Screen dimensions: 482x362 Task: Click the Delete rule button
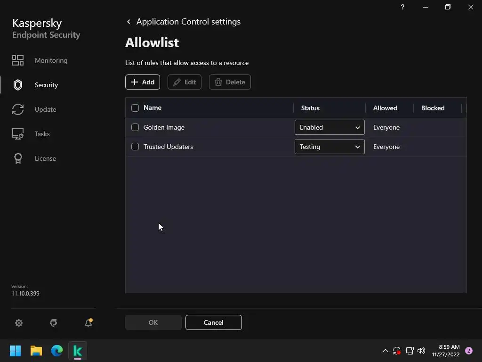point(230,82)
